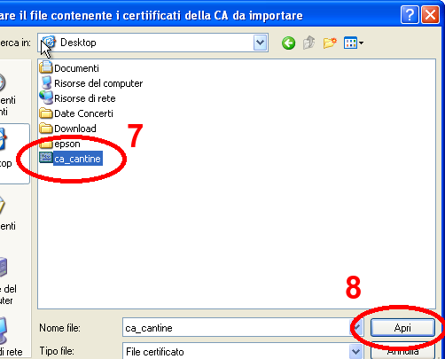
Task: Click the Apri button
Action: [402, 327]
